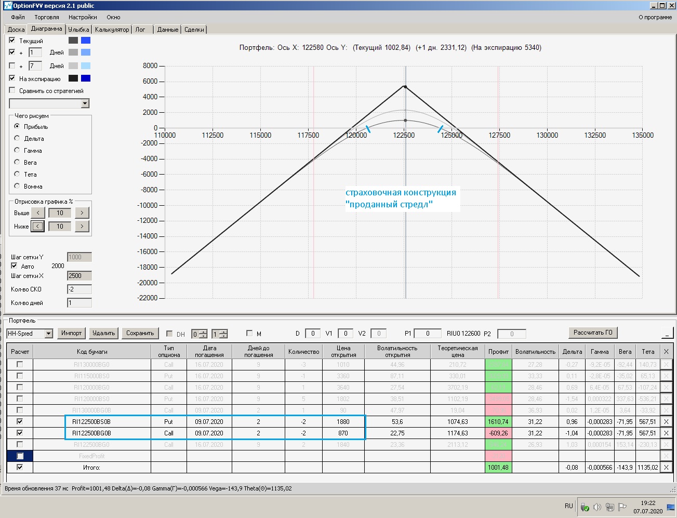Select the Дельта radio button
677x518 pixels.
click(x=17, y=139)
